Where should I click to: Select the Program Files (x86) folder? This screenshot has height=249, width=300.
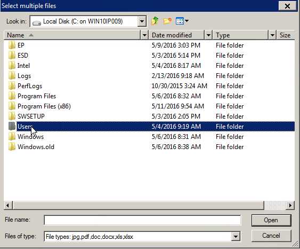[x=44, y=106]
